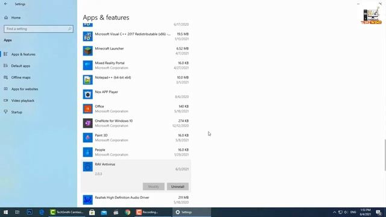Click the Realtek Audio Driver icon
Image resolution: width=386 pixels, height=217 pixels.
[87, 200]
